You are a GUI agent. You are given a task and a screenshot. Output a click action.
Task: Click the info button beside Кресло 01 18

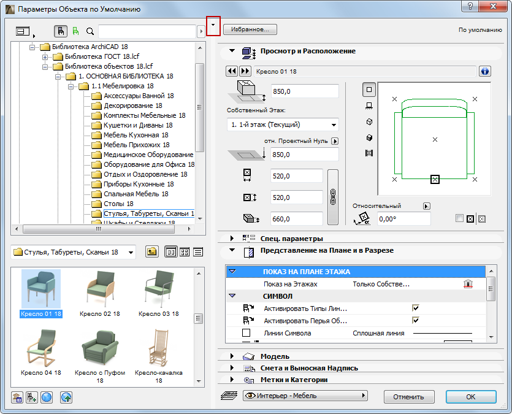(485, 71)
